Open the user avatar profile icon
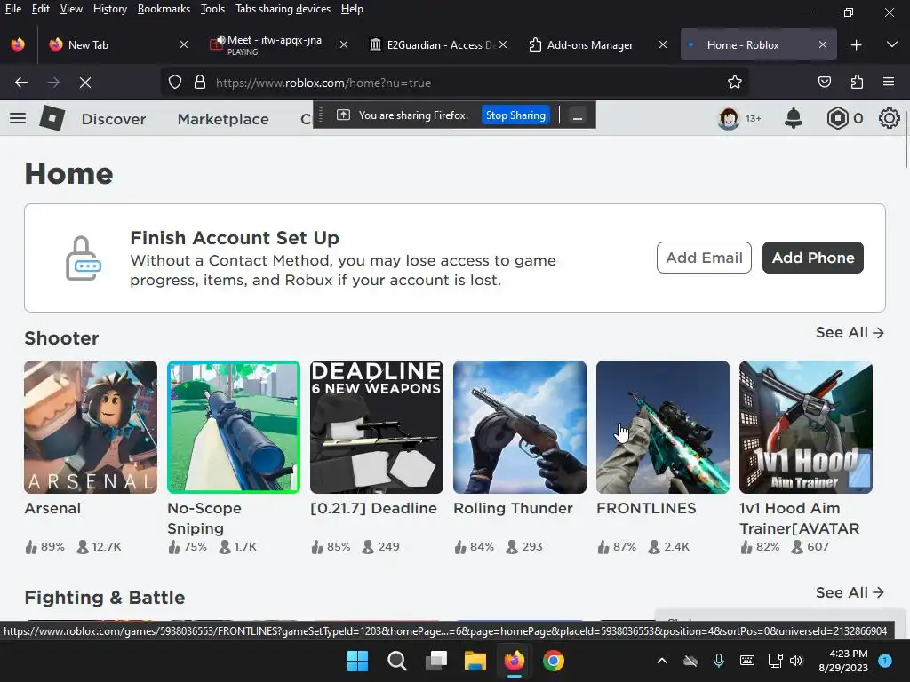910x682 pixels. pyautogui.click(x=729, y=118)
